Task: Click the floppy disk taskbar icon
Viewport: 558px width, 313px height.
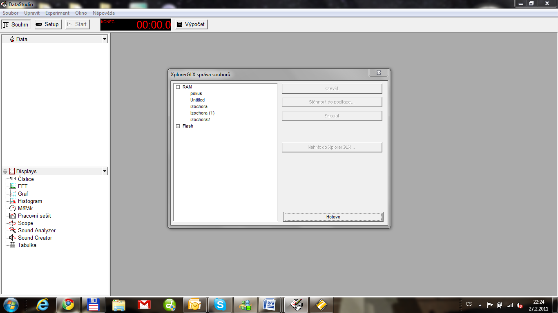Action: point(94,304)
